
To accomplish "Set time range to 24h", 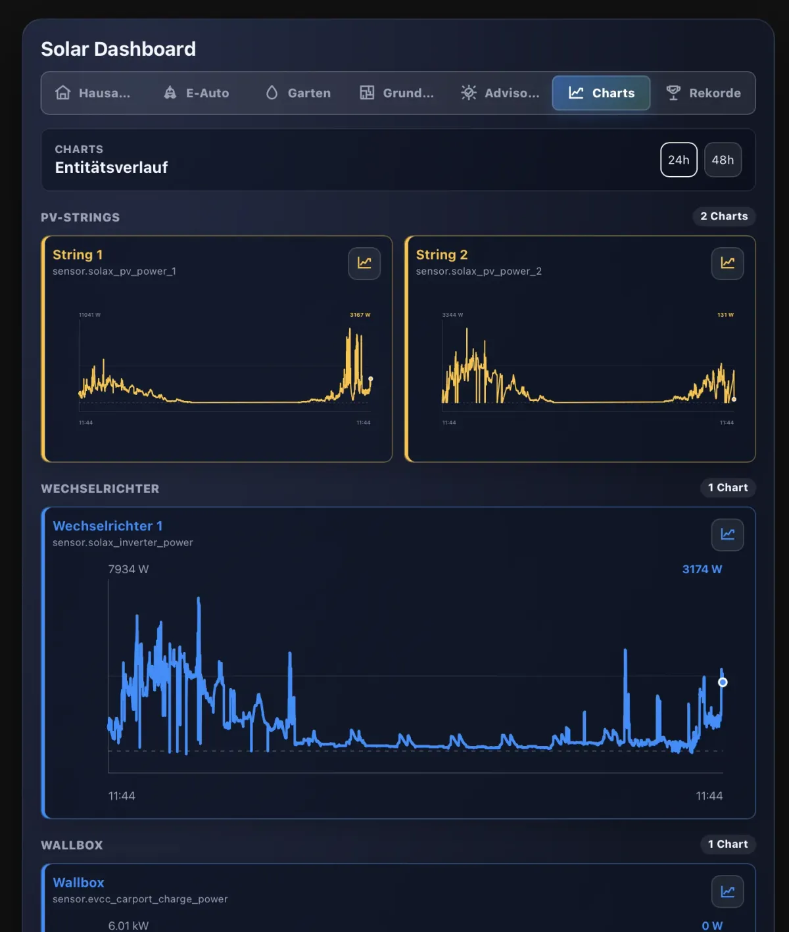I will tap(679, 160).
